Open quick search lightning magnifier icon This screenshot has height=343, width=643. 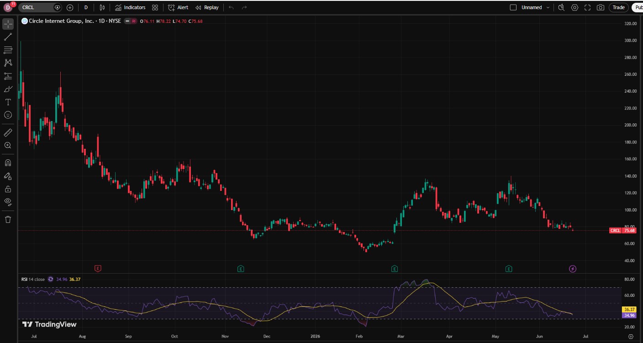pyautogui.click(x=561, y=8)
